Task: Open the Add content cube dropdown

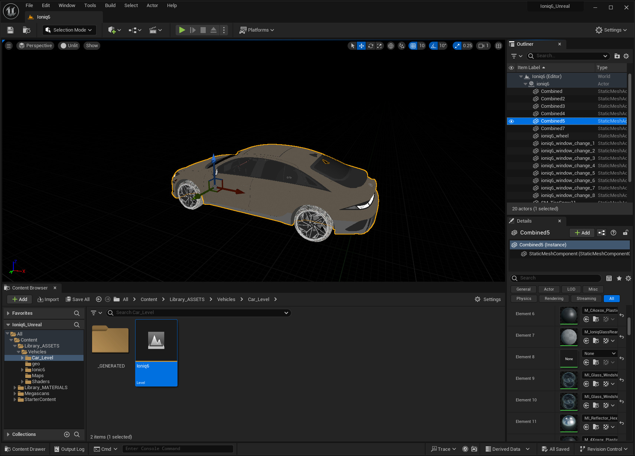Action: click(x=114, y=30)
